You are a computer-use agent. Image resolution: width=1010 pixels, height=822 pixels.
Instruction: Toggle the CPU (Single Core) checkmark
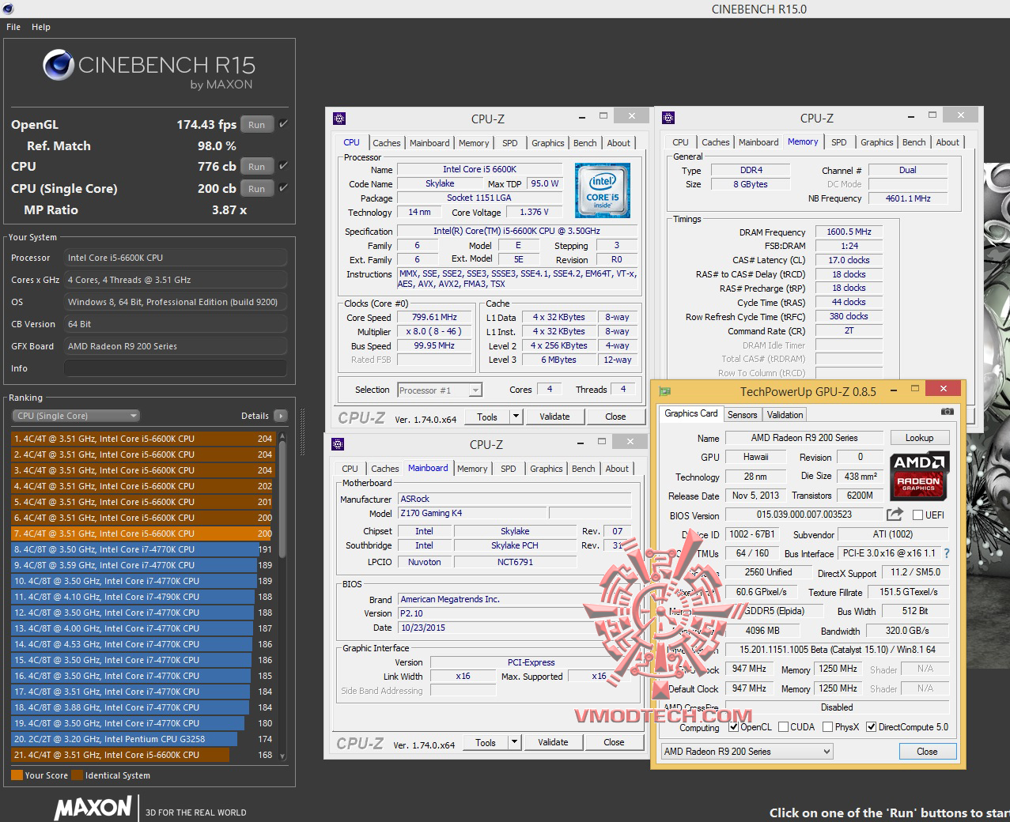coord(283,188)
